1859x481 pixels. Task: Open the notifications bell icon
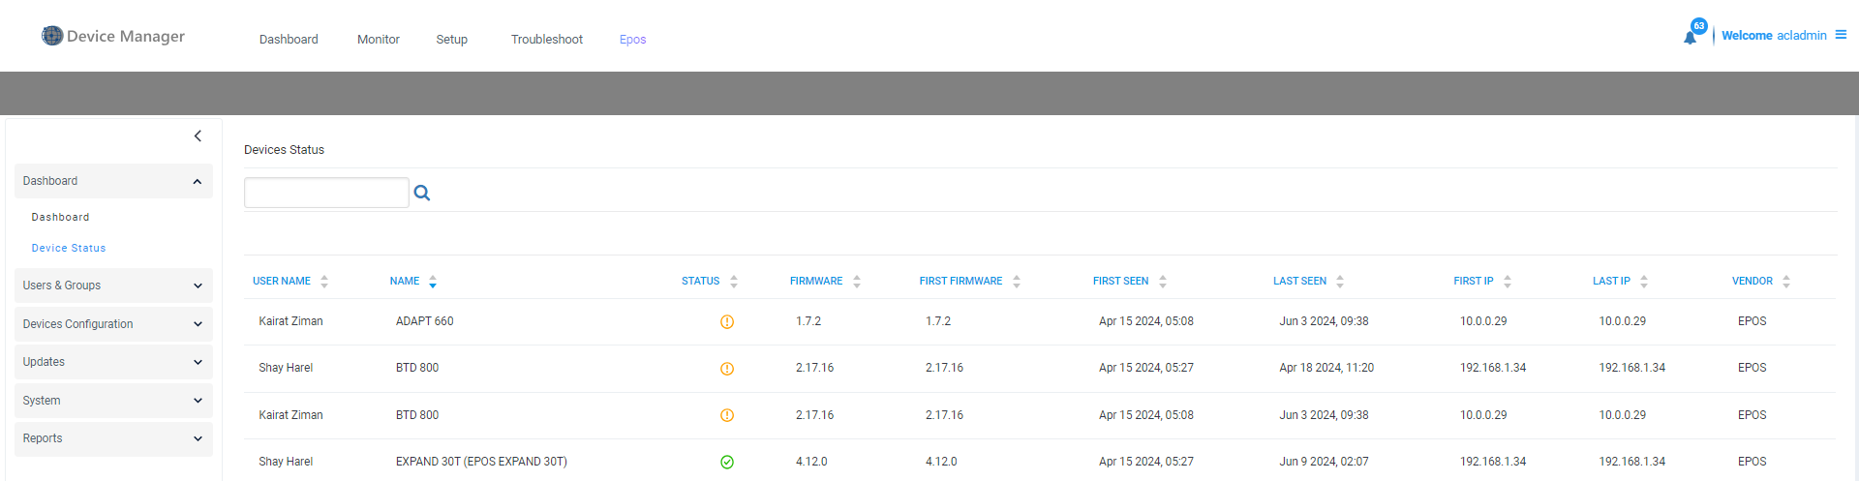pos(1690,38)
